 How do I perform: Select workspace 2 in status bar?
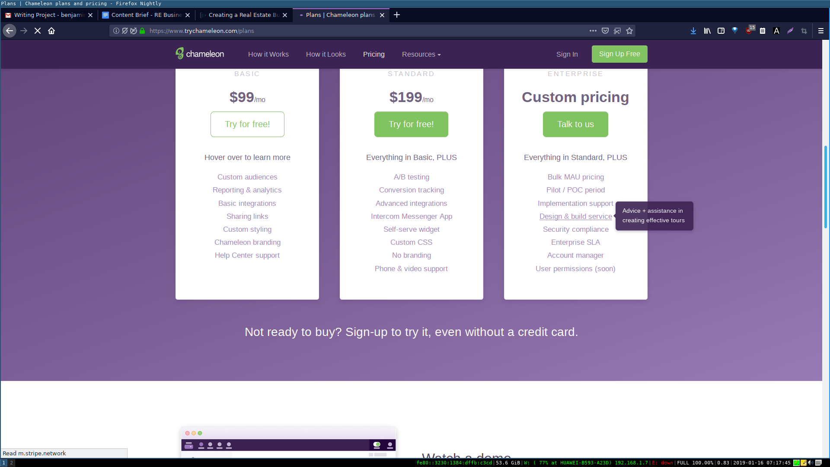point(12,463)
